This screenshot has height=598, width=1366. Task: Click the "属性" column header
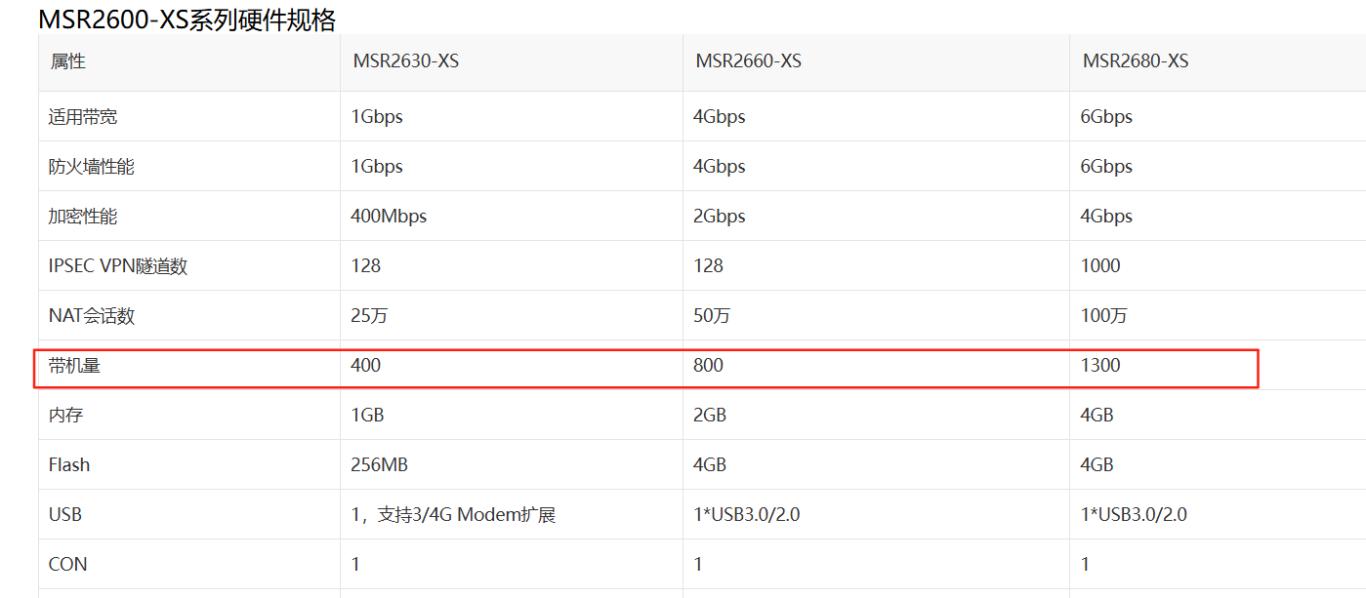pos(68,61)
